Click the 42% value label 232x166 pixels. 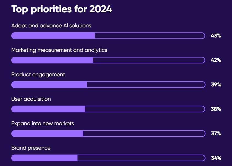click(216, 60)
